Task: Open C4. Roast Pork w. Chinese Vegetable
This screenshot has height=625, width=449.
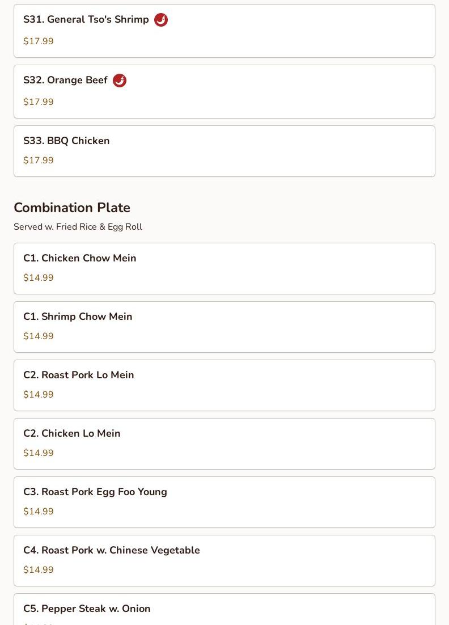Action: [x=112, y=550]
